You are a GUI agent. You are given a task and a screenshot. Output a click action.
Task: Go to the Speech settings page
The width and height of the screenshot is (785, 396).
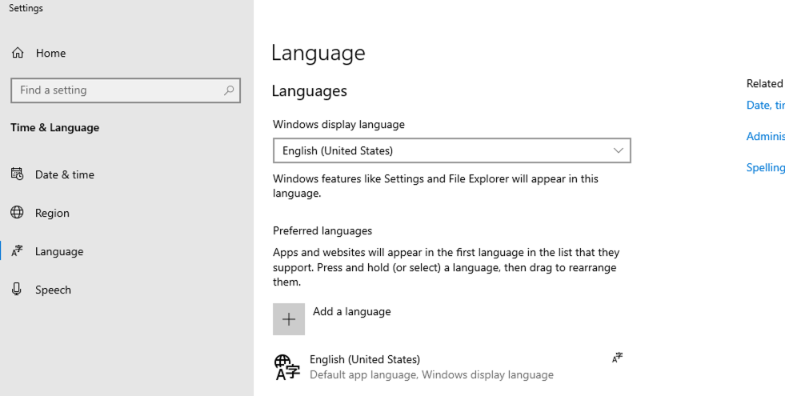(x=53, y=290)
